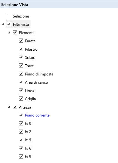The width and height of the screenshot is (118, 163).
Task: Disable the Parete filter checkbox
Action: pyautogui.click(x=21, y=41)
